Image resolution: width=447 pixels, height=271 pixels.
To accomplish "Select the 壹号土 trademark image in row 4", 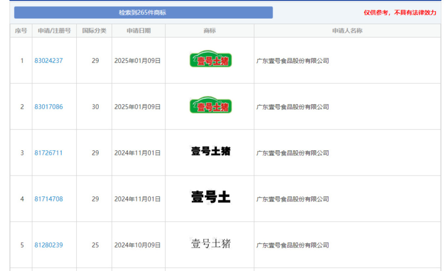I will tap(210, 197).
